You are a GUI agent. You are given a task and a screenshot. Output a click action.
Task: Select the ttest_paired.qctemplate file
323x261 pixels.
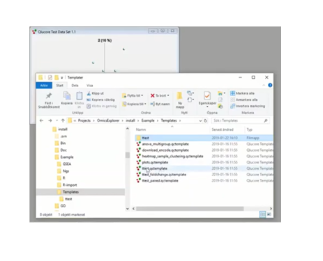click(160, 181)
